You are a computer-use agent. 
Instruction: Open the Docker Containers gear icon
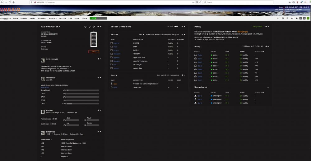click(182, 27)
